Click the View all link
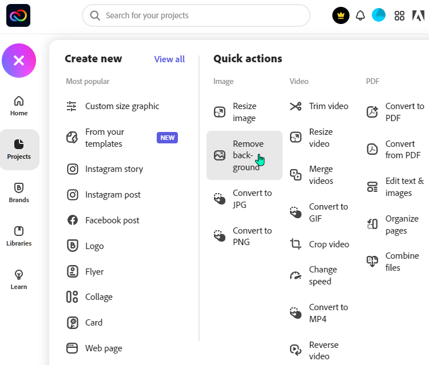429x365 pixels. [169, 59]
